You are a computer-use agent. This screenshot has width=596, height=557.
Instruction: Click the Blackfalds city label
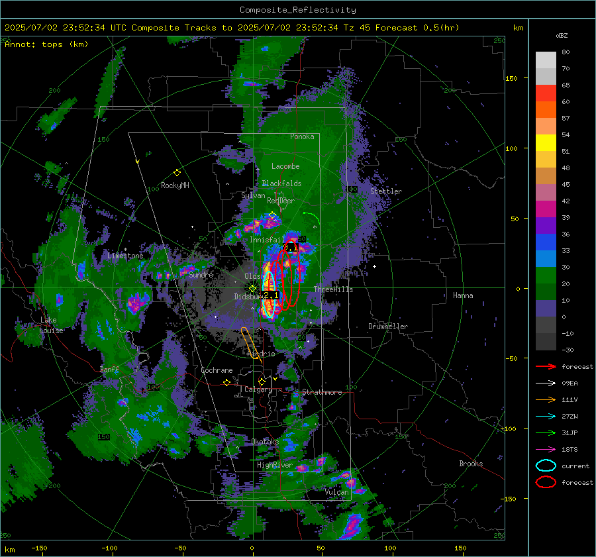click(x=281, y=183)
